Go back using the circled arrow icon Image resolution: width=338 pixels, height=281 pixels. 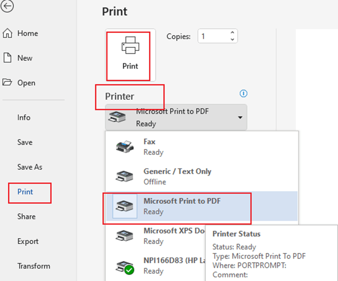click(7, 6)
